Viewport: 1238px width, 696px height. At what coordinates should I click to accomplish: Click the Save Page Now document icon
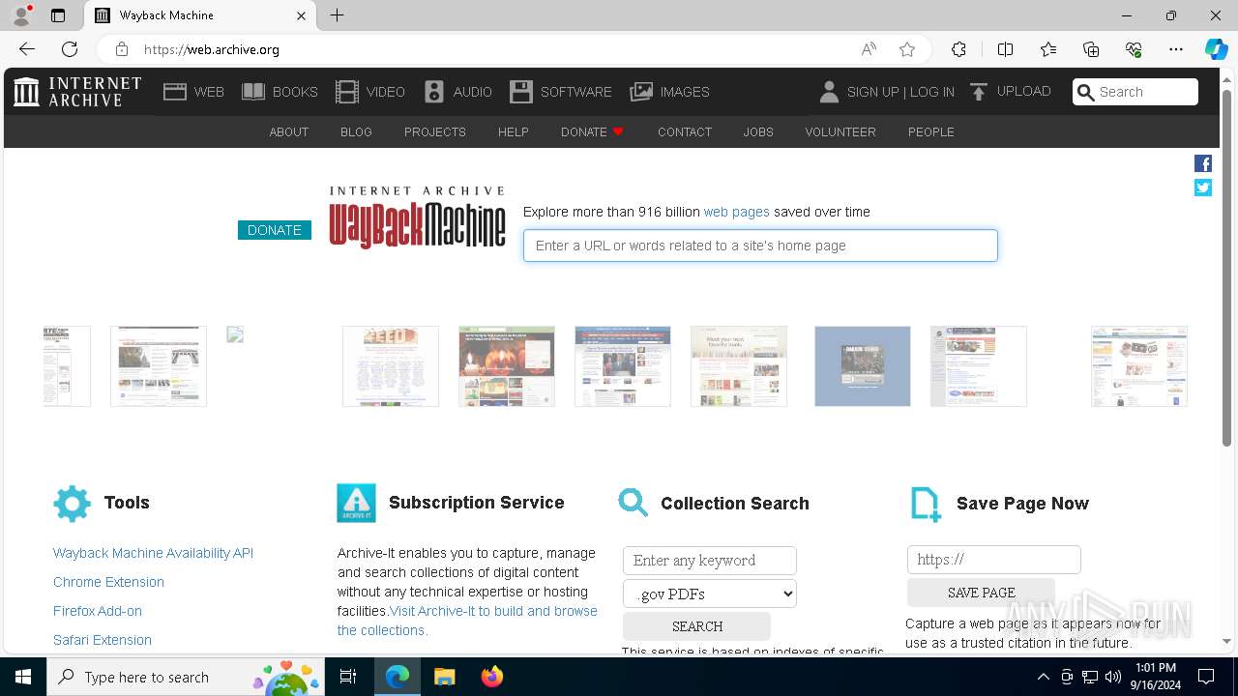click(x=926, y=505)
